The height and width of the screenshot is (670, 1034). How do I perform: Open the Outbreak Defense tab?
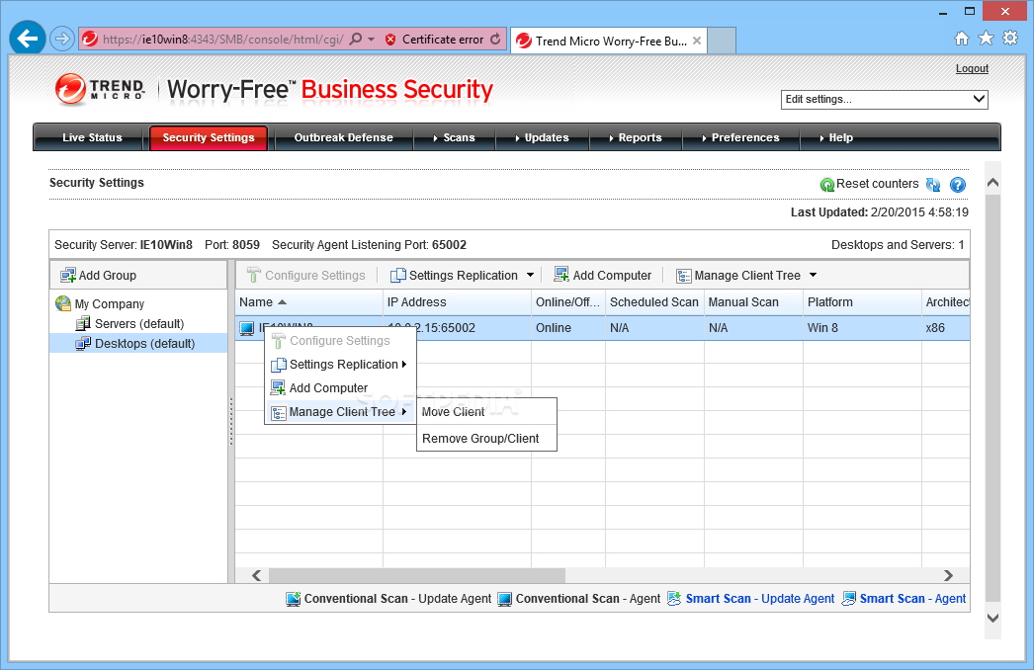click(344, 137)
